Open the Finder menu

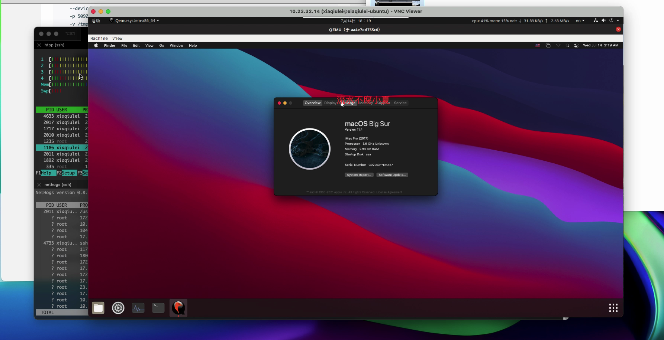[110, 45]
